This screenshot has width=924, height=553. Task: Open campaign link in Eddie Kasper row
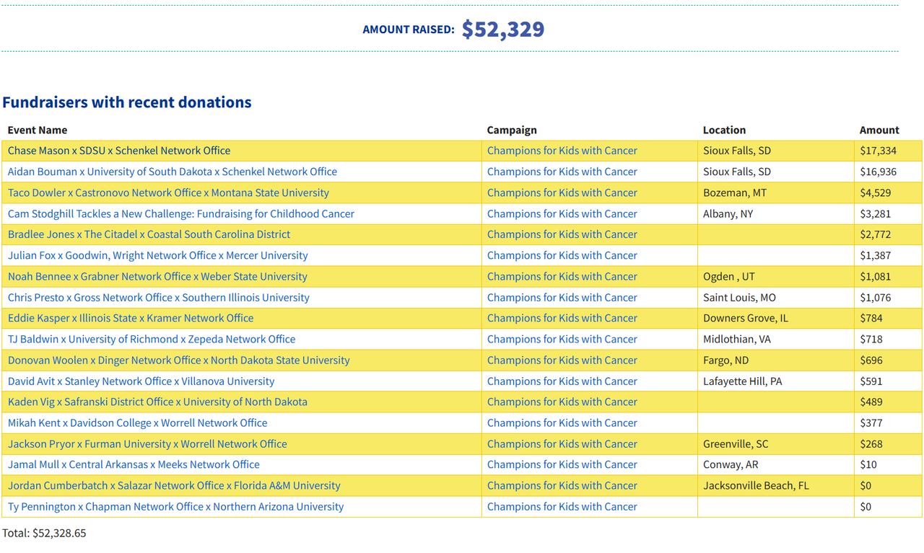(562, 318)
